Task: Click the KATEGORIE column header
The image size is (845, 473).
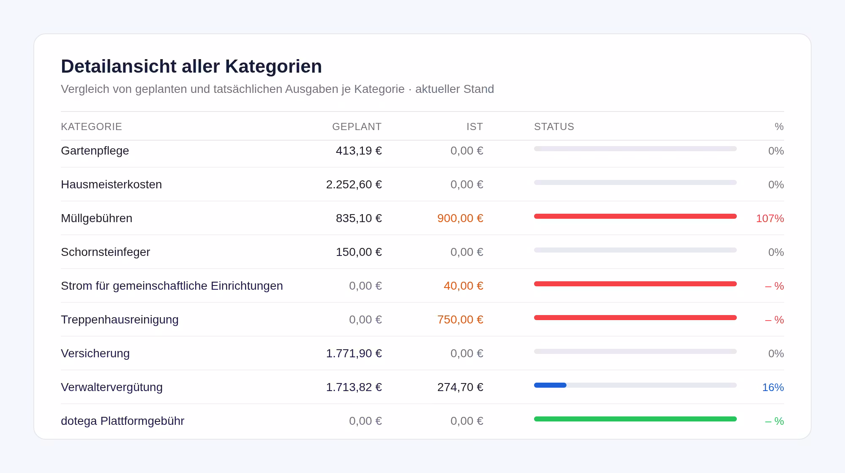Action: tap(91, 127)
